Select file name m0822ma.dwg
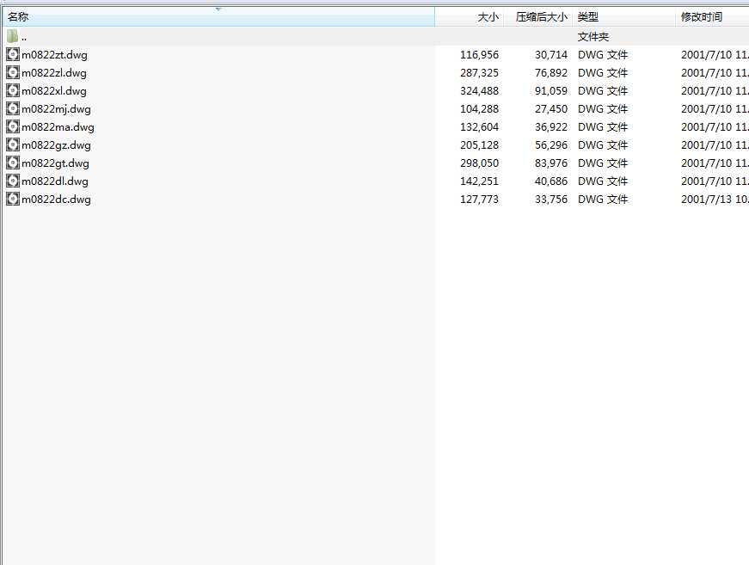Viewport: 749px width, 565px height. pyautogui.click(x=58, y=127)
